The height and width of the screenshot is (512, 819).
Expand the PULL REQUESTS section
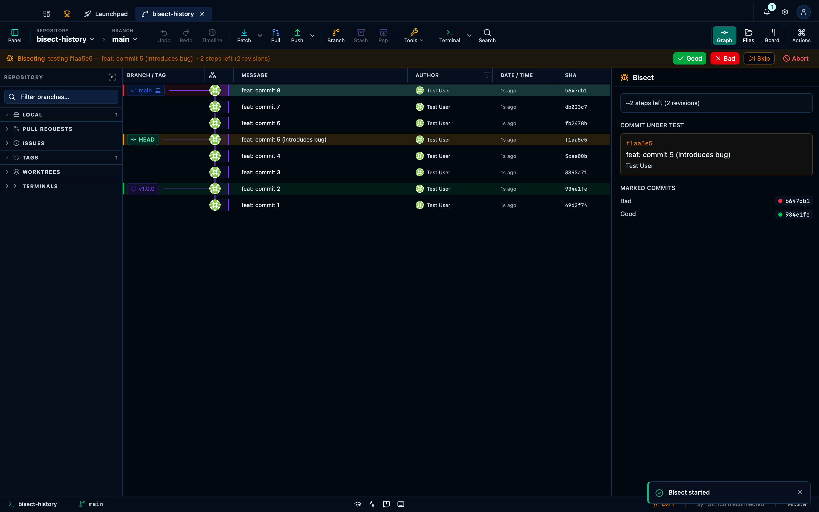tap(61, 129)
